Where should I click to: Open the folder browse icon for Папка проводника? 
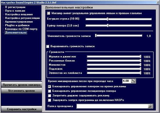150,106
